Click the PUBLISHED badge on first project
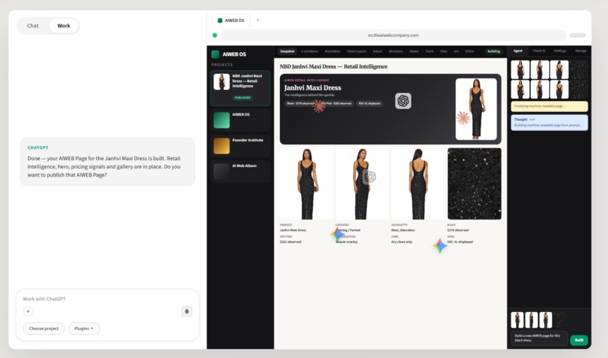 (x=242, y=97)
